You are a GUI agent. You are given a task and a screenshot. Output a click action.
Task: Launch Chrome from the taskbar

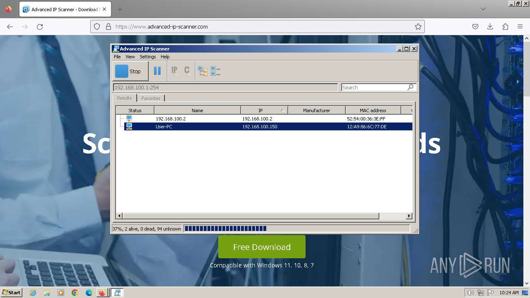click(75, 293)
